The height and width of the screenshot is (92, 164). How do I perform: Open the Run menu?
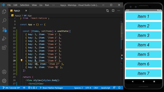pyautogui.click(x=47, y=5)
